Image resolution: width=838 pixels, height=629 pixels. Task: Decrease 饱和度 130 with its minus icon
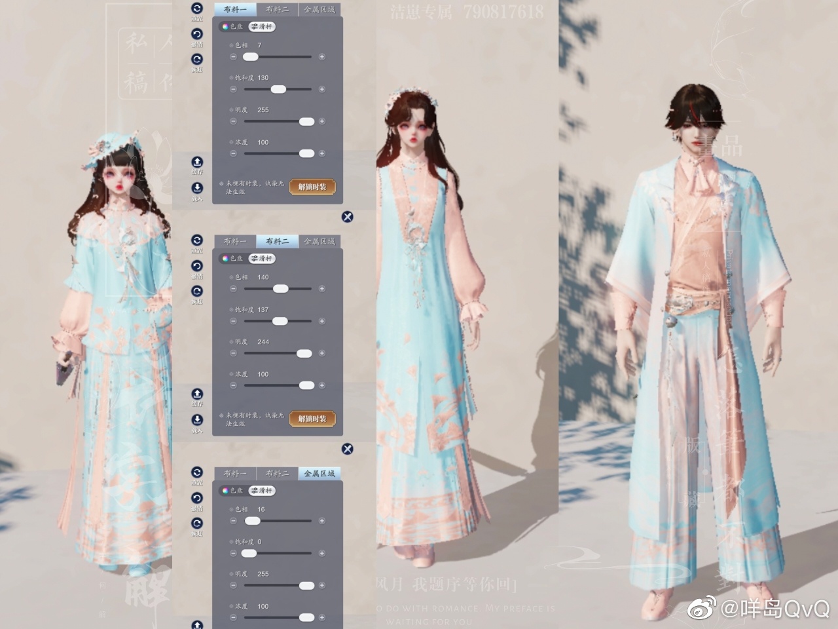click(234, 89)
